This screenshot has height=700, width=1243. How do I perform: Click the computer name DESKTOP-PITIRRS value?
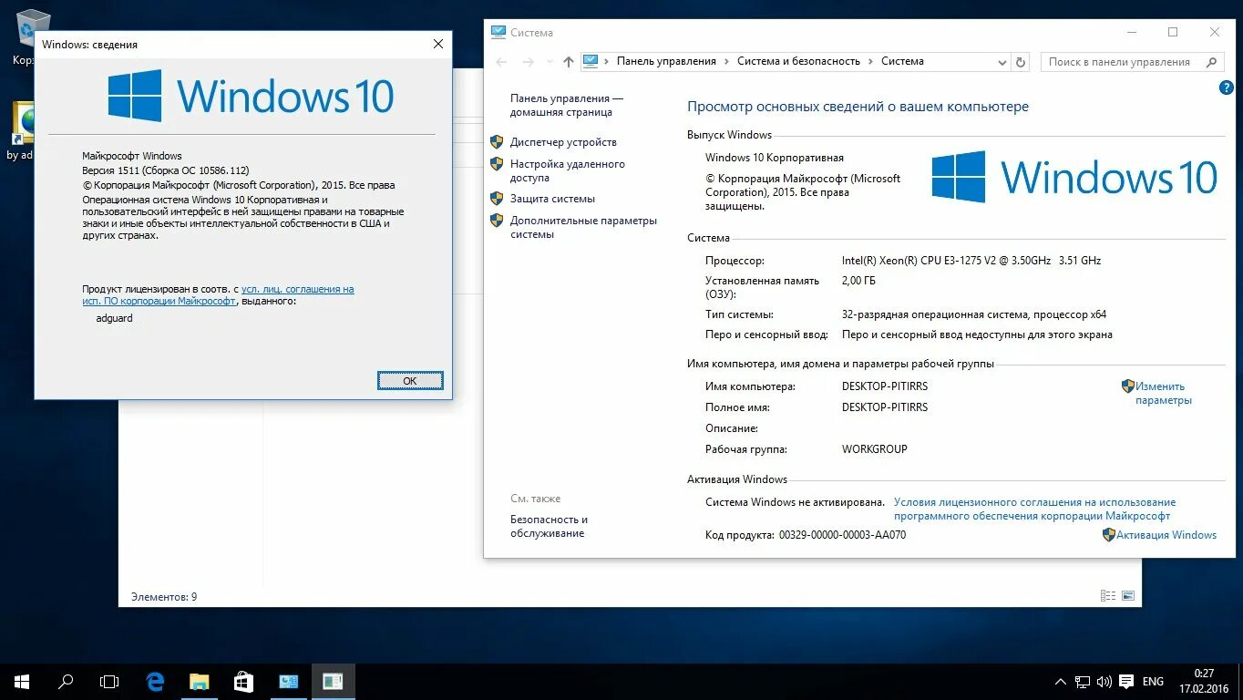[885, 386]
